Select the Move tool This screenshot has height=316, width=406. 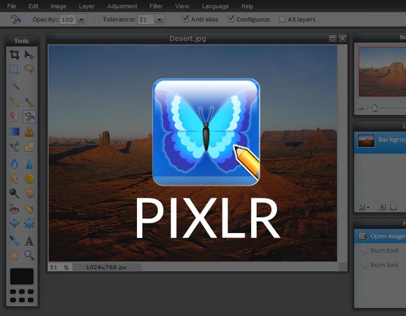(29, 55)
